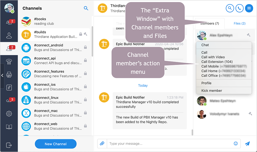Select Call with Video from member menu
Viewport: 257px width, 152px height.
[x=213, y=57]
